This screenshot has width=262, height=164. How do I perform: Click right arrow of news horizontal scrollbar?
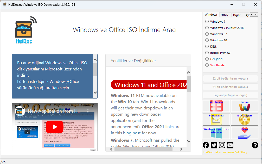[x=181, y=149]
